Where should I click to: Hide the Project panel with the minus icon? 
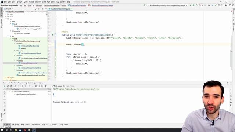click(x=46, y=9)
